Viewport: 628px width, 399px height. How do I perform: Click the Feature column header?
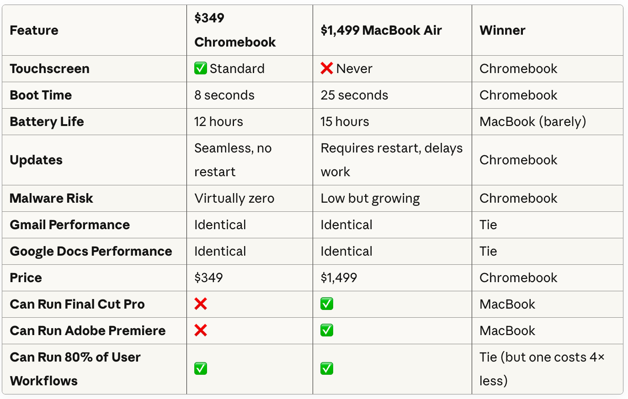(34, 31)
